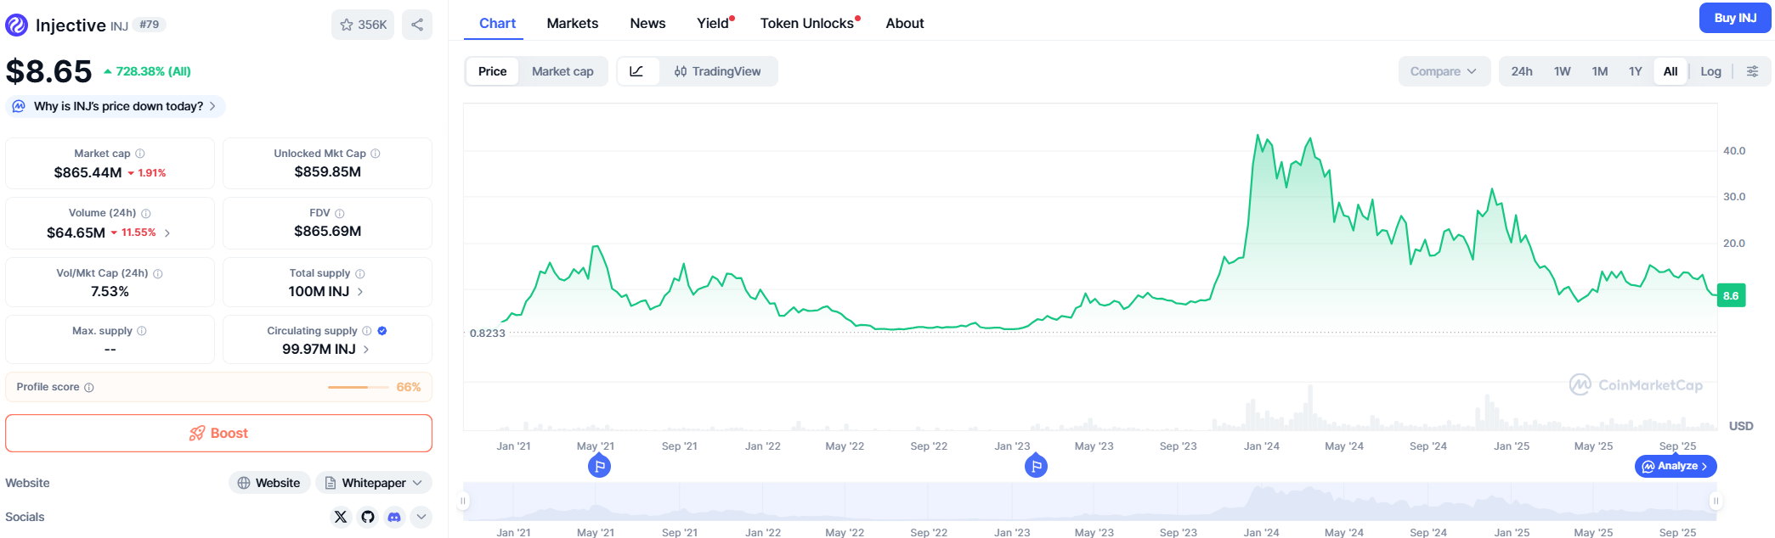This screenshot has width=1775, height=538.
Task: Select the Price chart toggle
Action: (x=492, y=71)
